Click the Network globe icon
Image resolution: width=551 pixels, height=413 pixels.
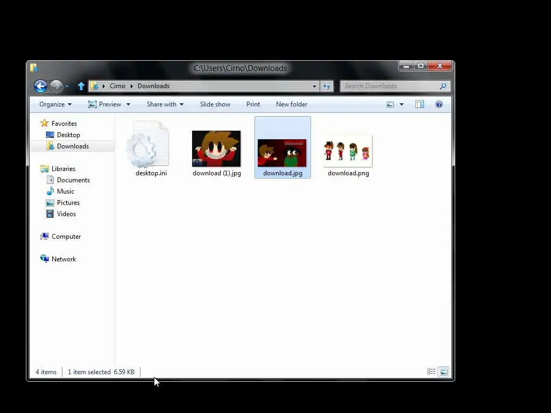click(x=45, y=259)
